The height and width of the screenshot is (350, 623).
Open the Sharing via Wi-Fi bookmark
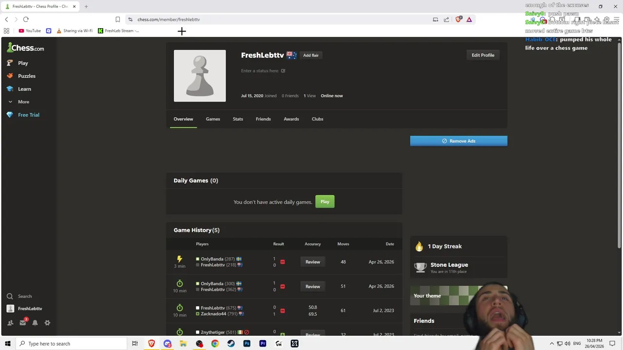click(x=74, y=31)
